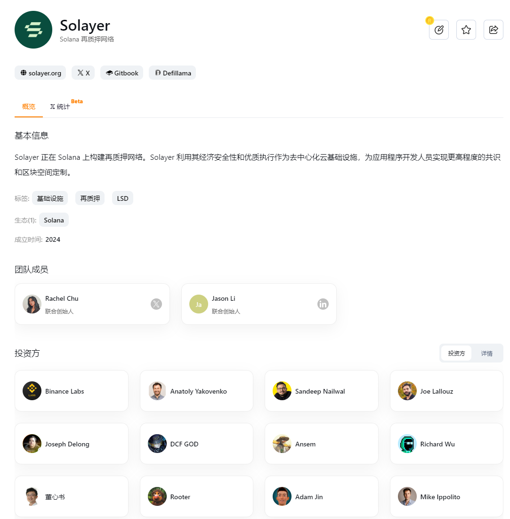Click the 再质押 tag

coord(90,198)
